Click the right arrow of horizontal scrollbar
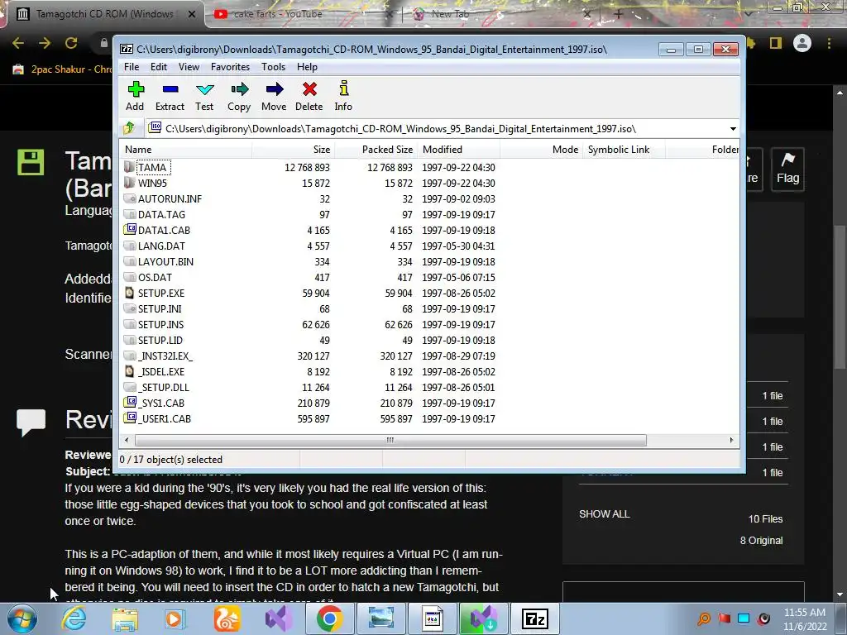 tap(731, 440)
